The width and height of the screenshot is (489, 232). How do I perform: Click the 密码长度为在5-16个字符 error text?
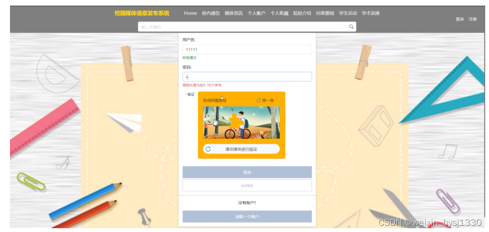point(202,85)
